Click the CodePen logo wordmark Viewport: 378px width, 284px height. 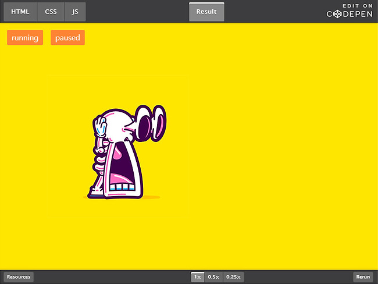pos(349,14)
